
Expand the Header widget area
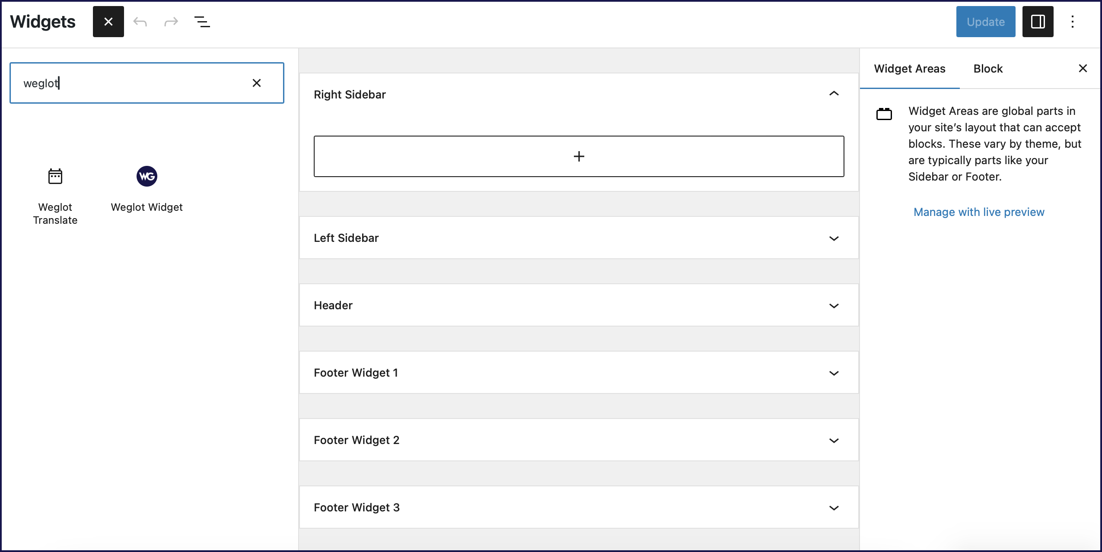pos(834,305)
